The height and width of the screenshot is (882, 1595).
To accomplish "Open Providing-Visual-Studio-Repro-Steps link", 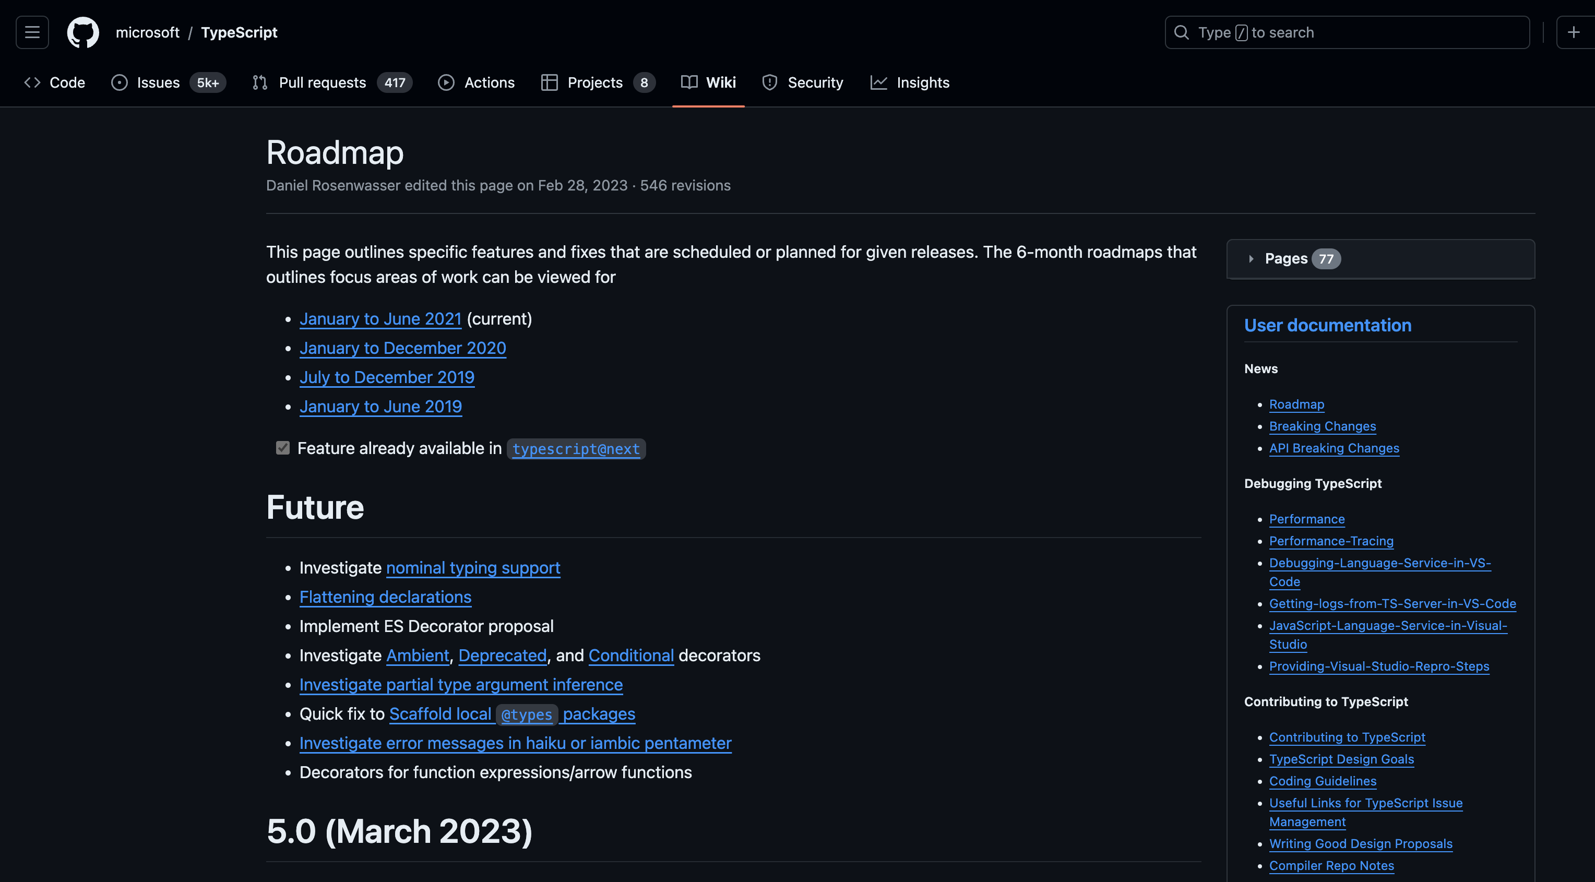I will coord(1379,666).
